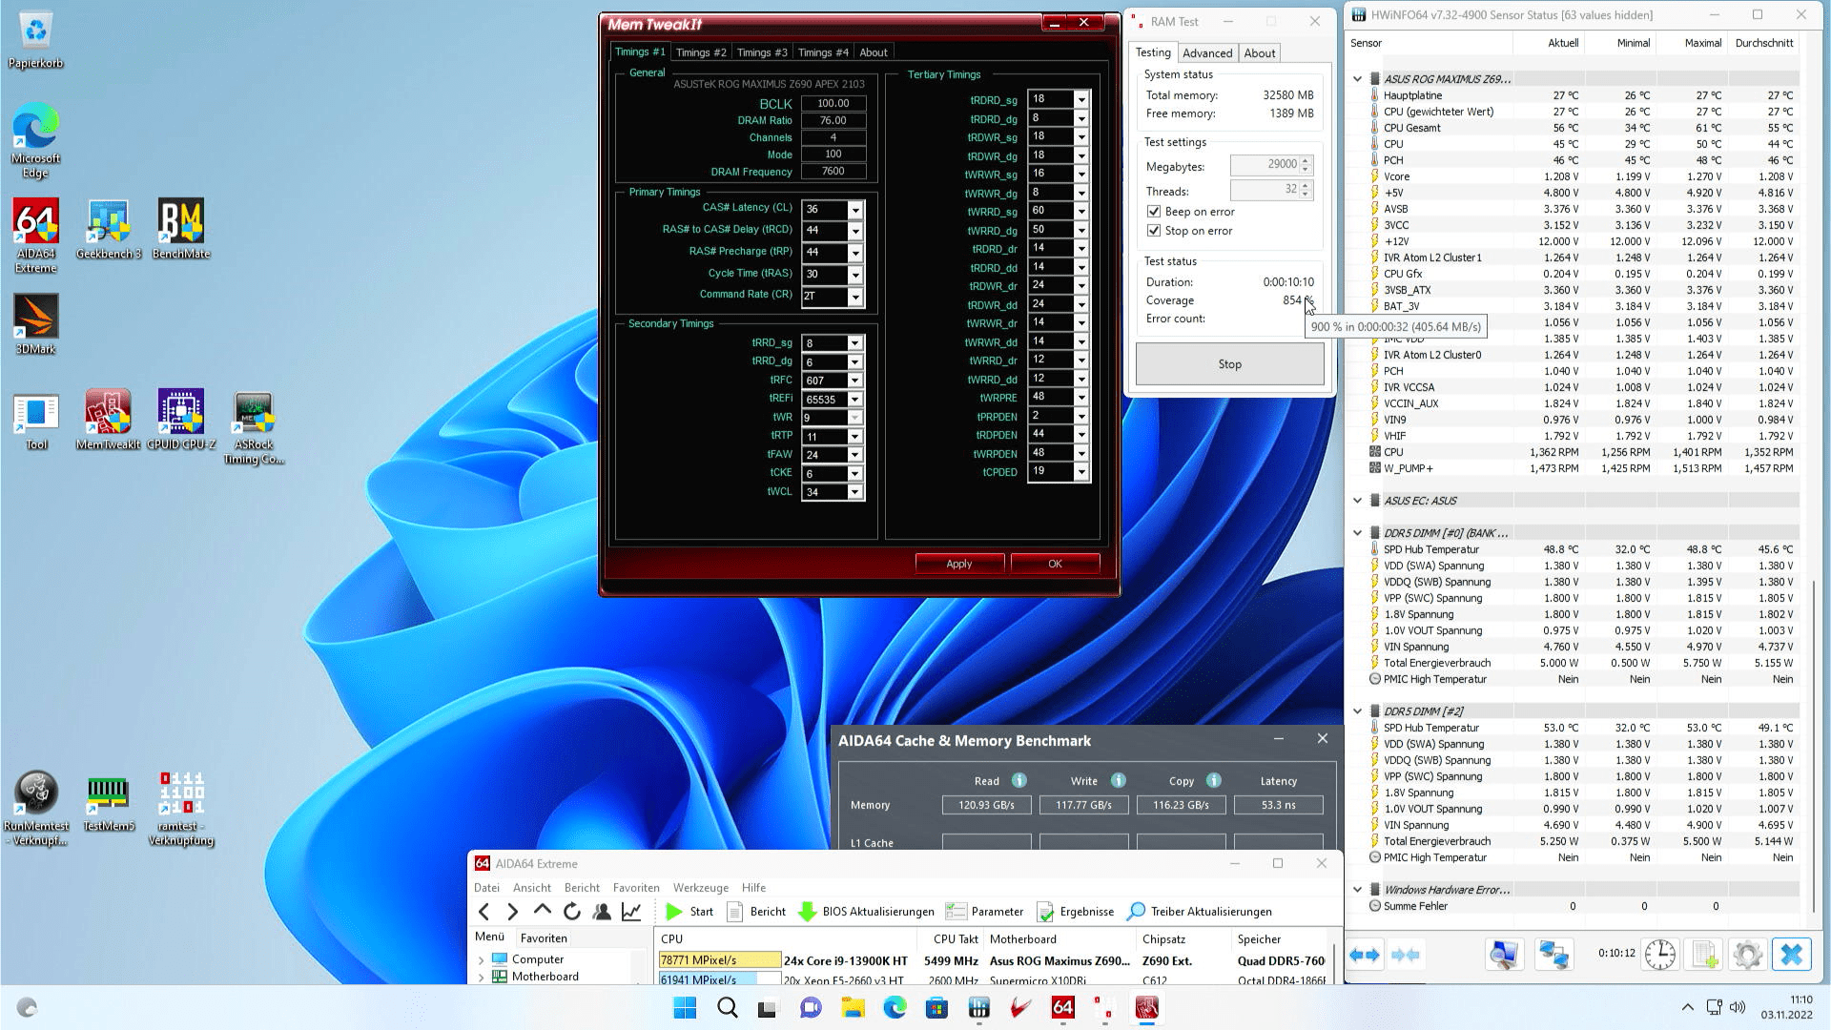Click the Write info icon in AIDA64 benchmark
The height and width of the screenshot is (1030, 1831).
1119,780
